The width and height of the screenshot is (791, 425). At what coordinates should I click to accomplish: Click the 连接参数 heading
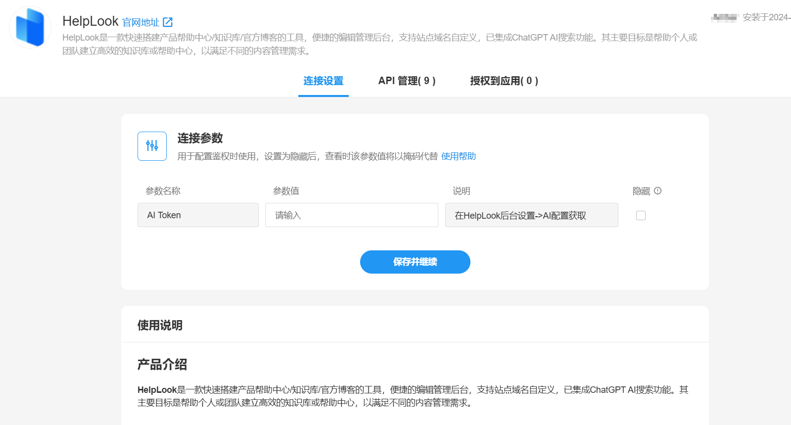(x=200, y=138)
